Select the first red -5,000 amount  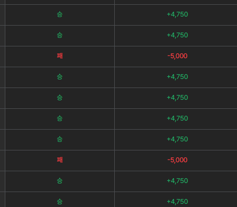177,56
